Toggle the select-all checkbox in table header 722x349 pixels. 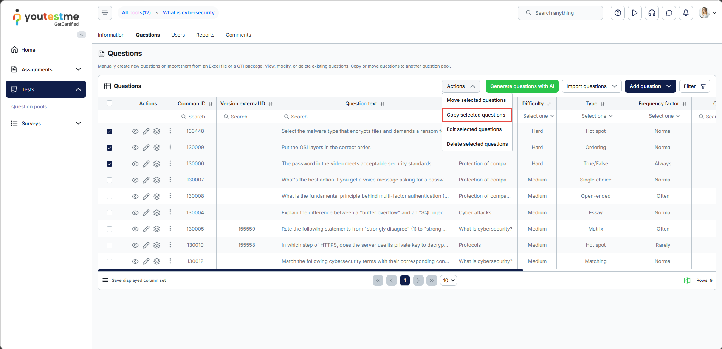[x=110, y=103]
